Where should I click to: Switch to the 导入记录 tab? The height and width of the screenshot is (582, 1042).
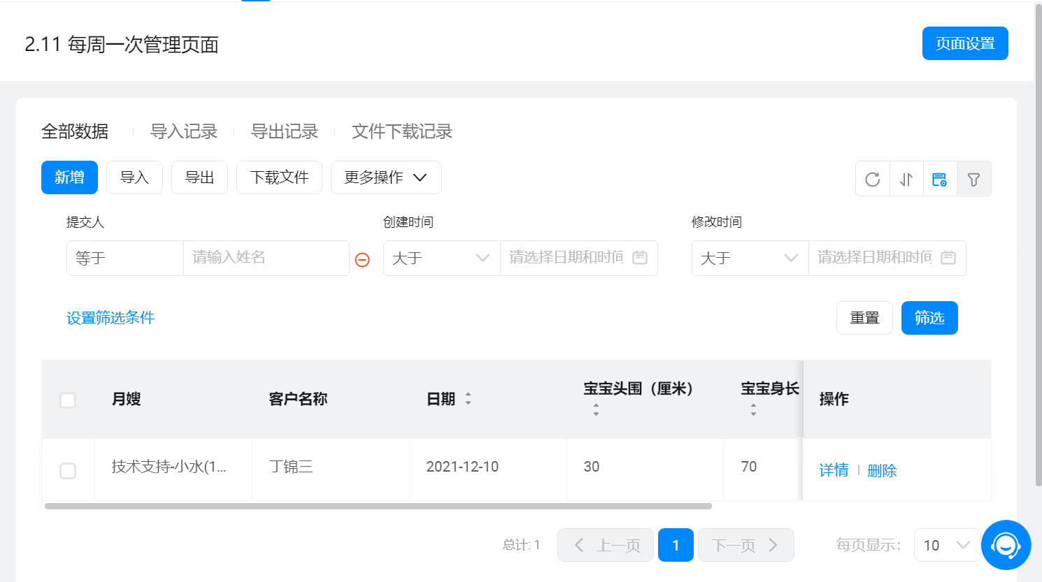[184, 131]
